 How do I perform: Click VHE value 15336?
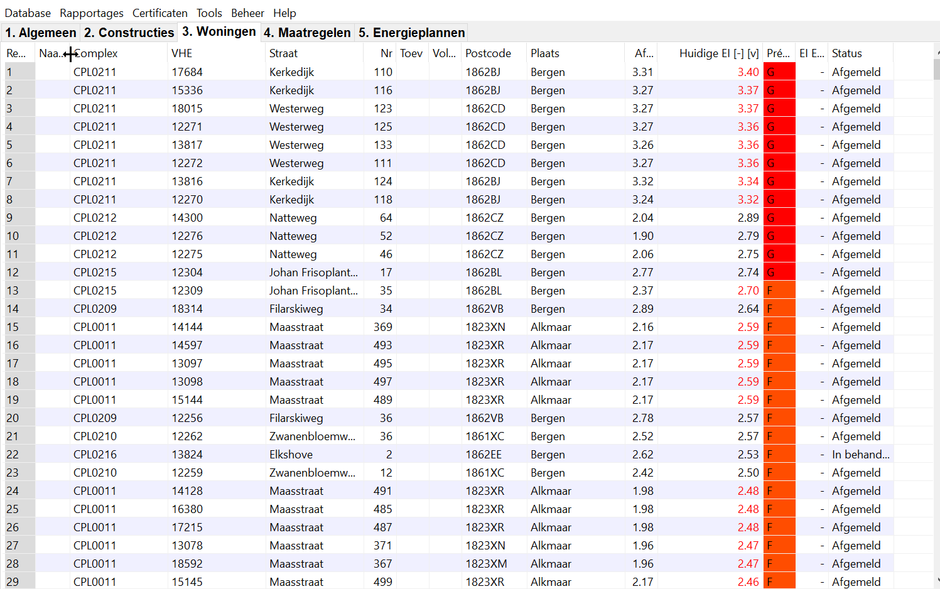[x=187, y=90]
